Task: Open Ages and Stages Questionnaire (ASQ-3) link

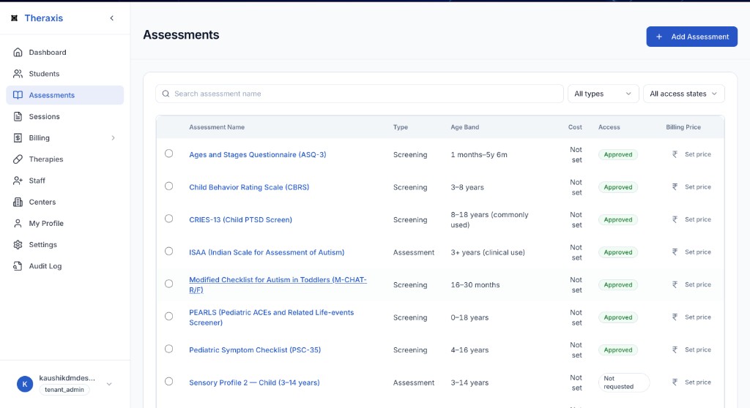Action: [x=257, y=155]
